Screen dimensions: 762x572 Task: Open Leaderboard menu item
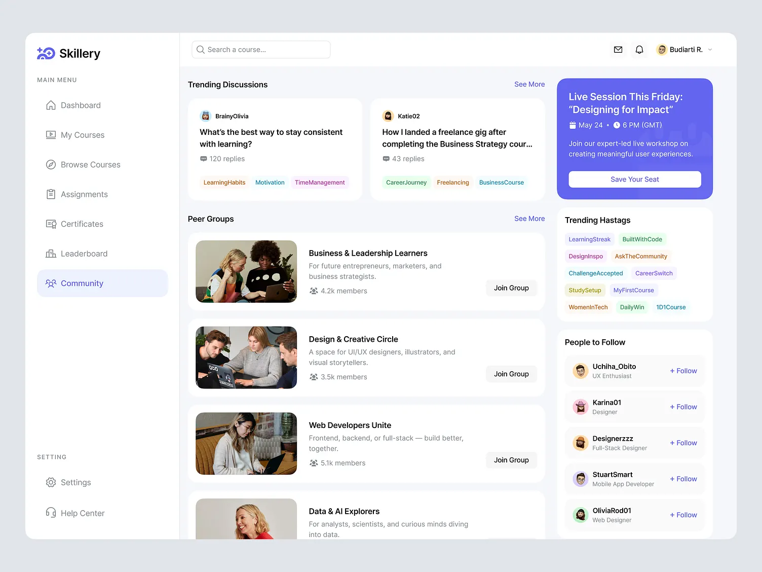pyautogui.click(x=102, y=254)
